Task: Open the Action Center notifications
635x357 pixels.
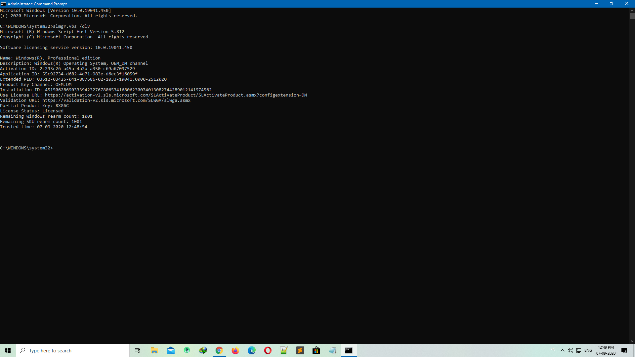Action: [624, 350]
